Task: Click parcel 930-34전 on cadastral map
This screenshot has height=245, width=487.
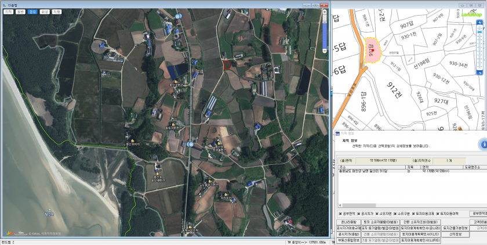Action: [459, 64]
